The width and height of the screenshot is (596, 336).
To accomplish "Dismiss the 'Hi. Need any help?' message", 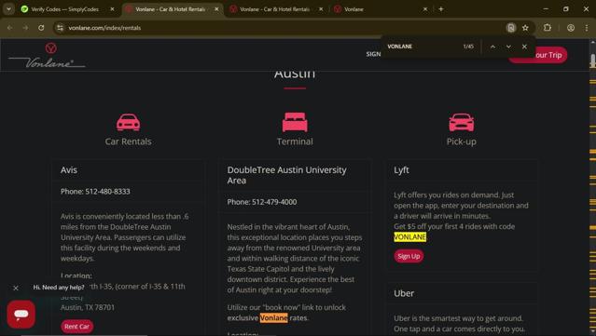I will [16, 289].
